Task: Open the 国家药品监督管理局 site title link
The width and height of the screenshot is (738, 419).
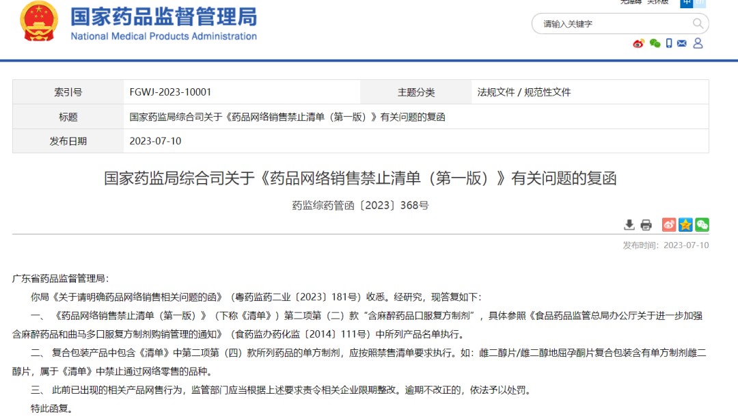Action: pyautogui.click(x=164, y=16)
